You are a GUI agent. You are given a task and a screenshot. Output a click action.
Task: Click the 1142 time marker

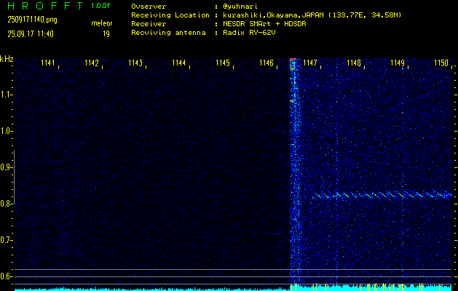(x=92, y=63)
